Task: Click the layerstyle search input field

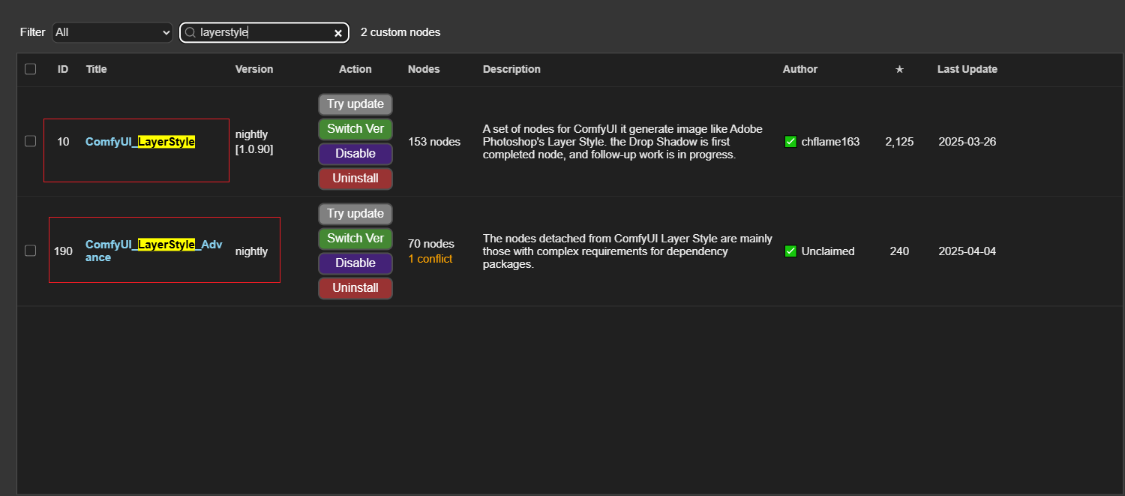Action: 262,33
